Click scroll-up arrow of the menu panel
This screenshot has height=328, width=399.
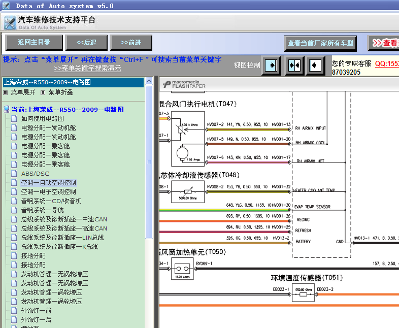coord(149,81)
